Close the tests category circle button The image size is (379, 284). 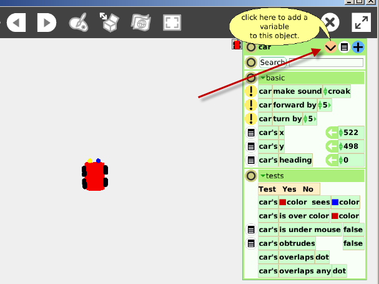click(251, 176)
